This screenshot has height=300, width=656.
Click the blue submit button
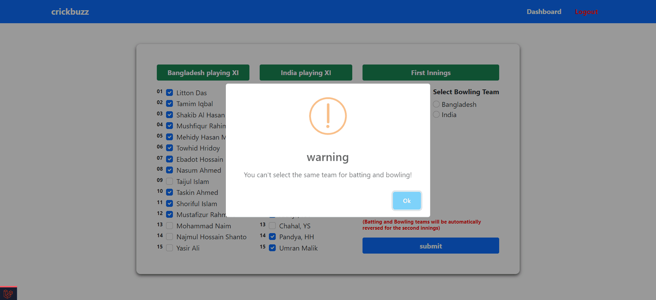(430, 246)
